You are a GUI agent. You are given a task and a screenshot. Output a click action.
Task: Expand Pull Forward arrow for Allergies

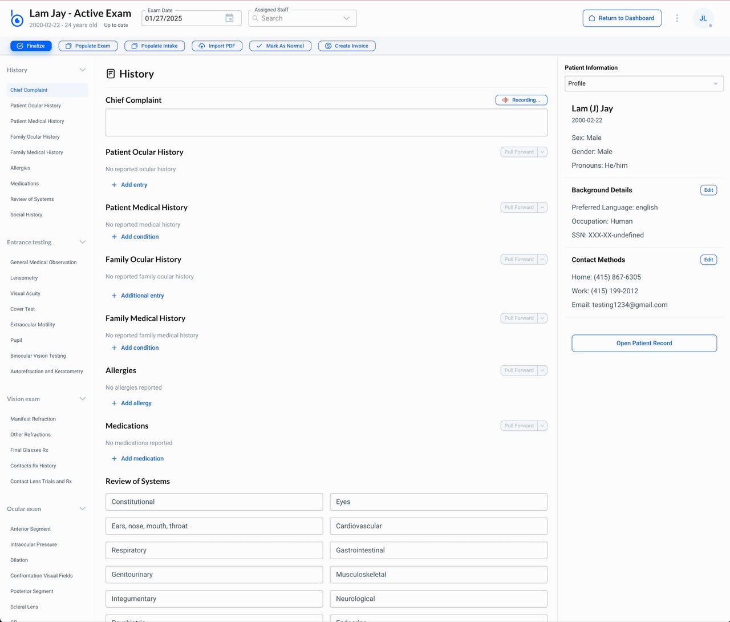pyautogui.click(x=542, y=370)
